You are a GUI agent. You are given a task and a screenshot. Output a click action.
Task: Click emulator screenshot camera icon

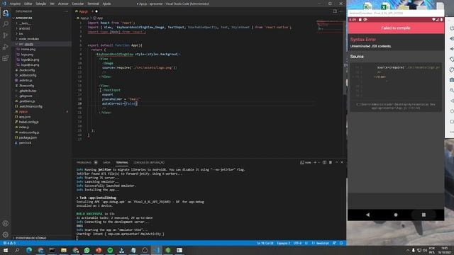pos(451,80)
